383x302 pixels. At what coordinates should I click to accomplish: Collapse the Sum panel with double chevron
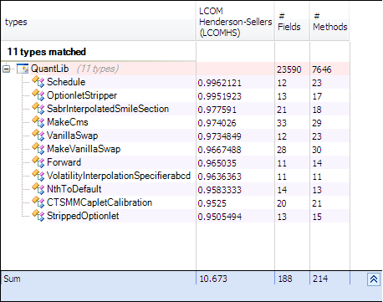click(374, 279)
